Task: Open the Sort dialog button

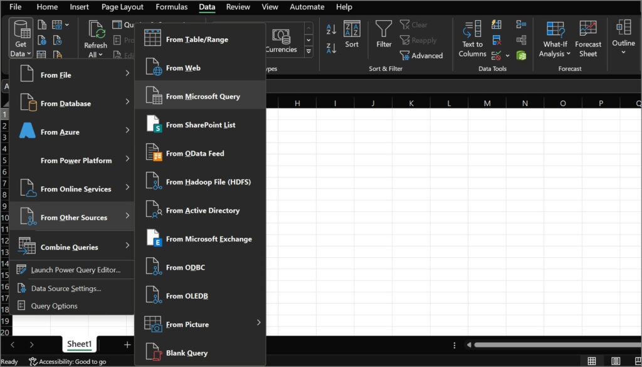Action: 352,35
